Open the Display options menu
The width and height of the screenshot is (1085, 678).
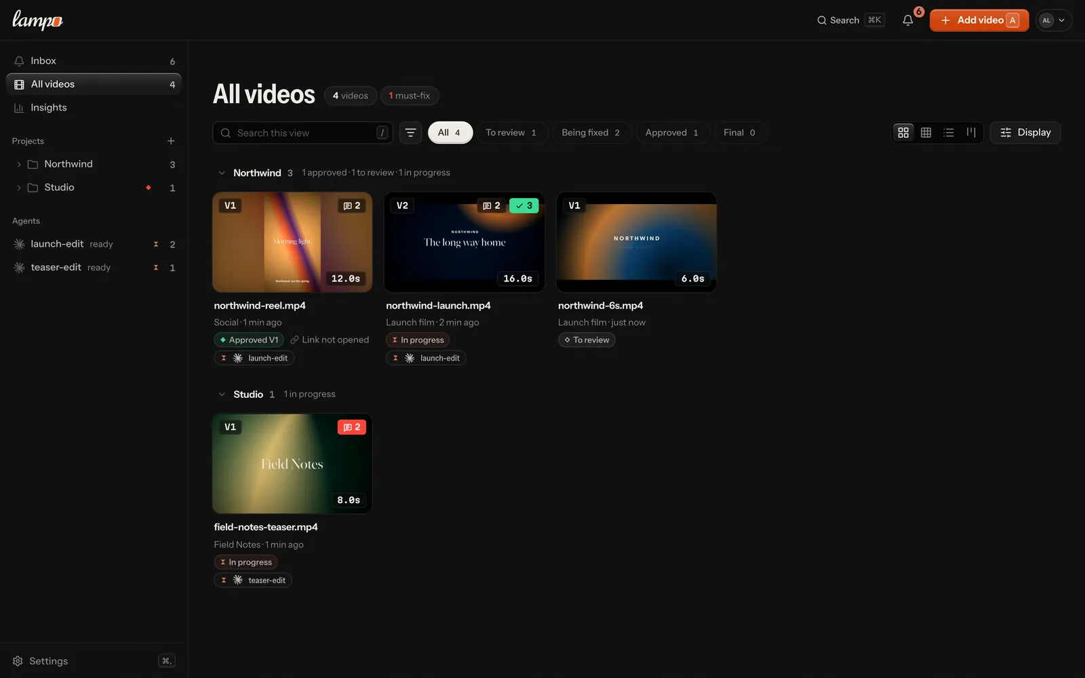[1025, 133]
